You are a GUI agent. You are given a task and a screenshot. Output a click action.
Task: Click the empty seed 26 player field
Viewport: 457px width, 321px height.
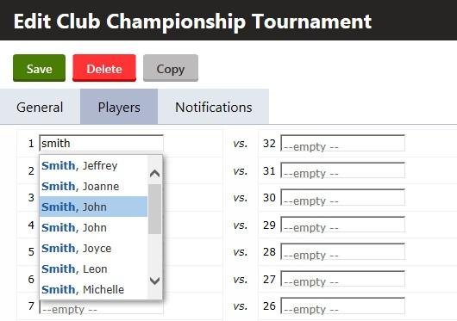click(343, 306)
